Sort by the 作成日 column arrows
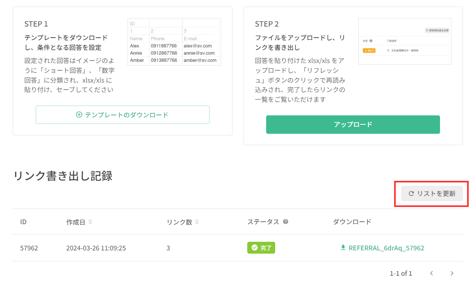472x288 pixels. (x=90, y=222)
